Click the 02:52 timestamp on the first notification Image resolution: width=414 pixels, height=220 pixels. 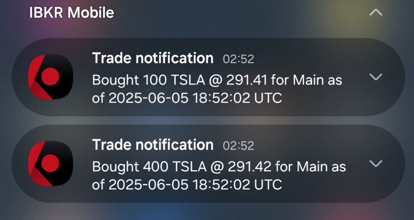tap(238, 59)
